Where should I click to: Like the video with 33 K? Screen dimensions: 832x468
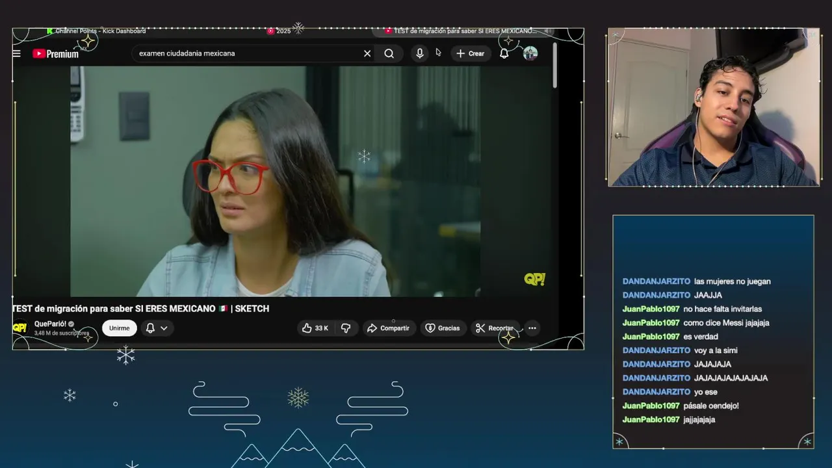[x=315, y=328]
